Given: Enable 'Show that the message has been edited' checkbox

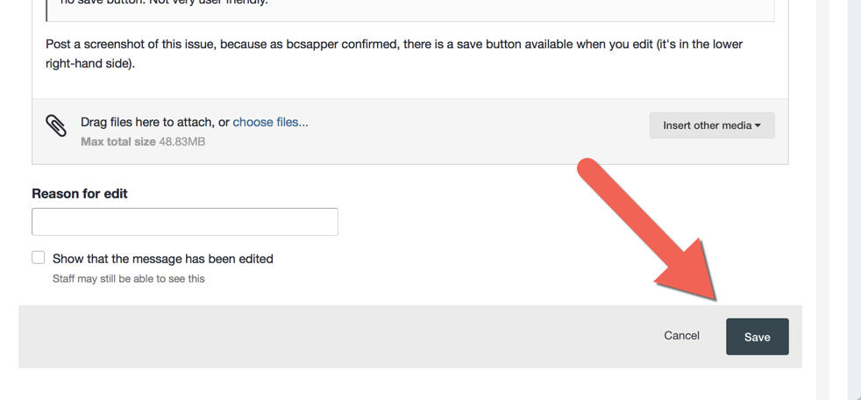Looking at the screenshot, I should [39, 258].
